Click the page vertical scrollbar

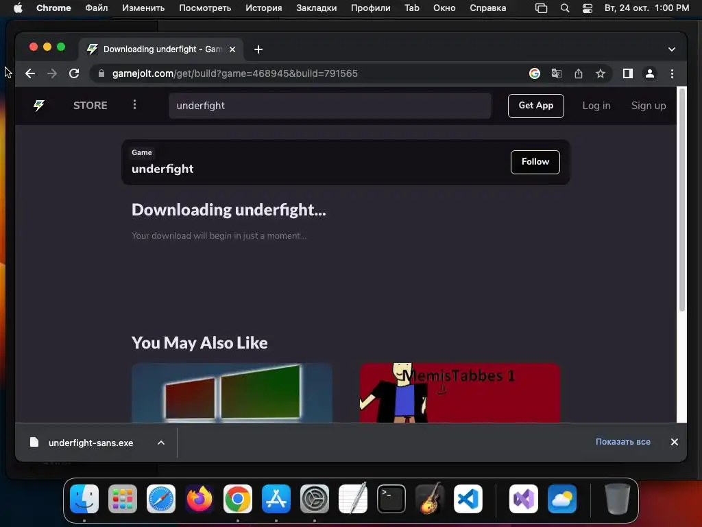(x=682, y=200)
